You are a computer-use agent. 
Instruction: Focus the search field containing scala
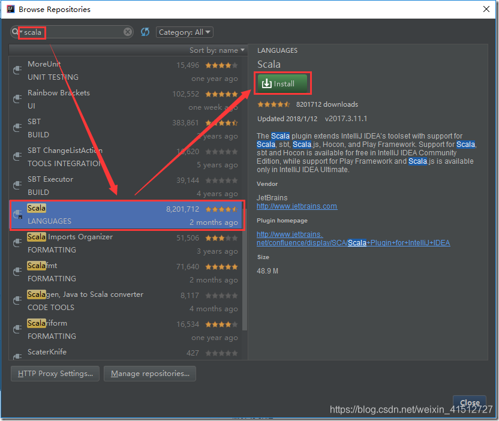pos(73,32)
